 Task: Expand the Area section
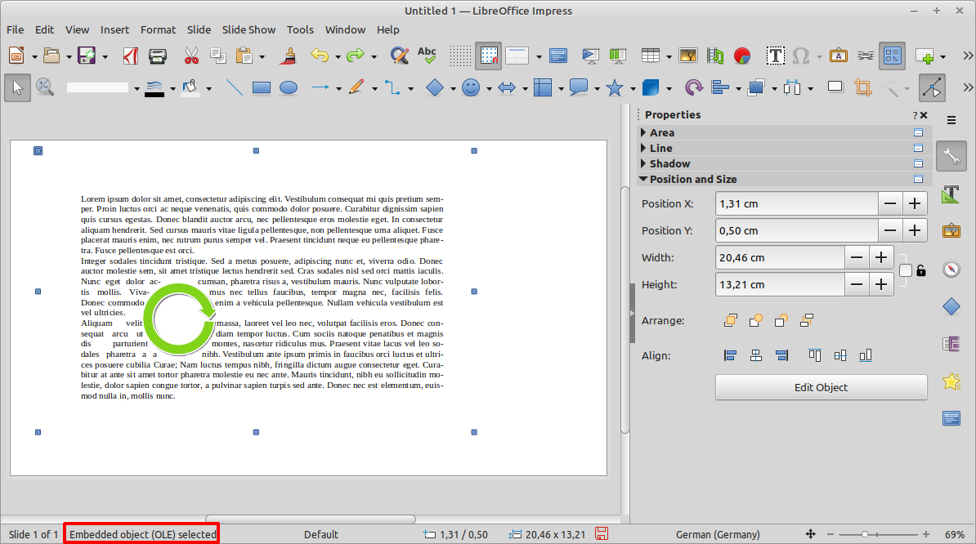point(661,132)
